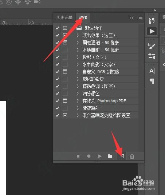Open the History panel icon in dock

152,21
